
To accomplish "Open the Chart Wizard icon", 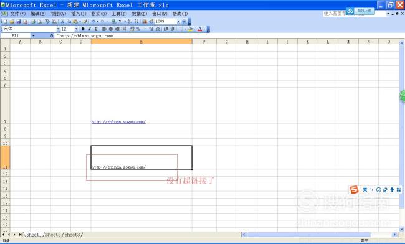I will [145, 21].
